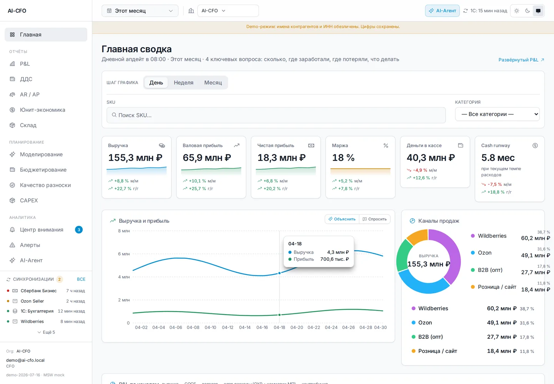Screen dimensions: 554x384
Task: Select the День chart step
Action: coord(156,83)
